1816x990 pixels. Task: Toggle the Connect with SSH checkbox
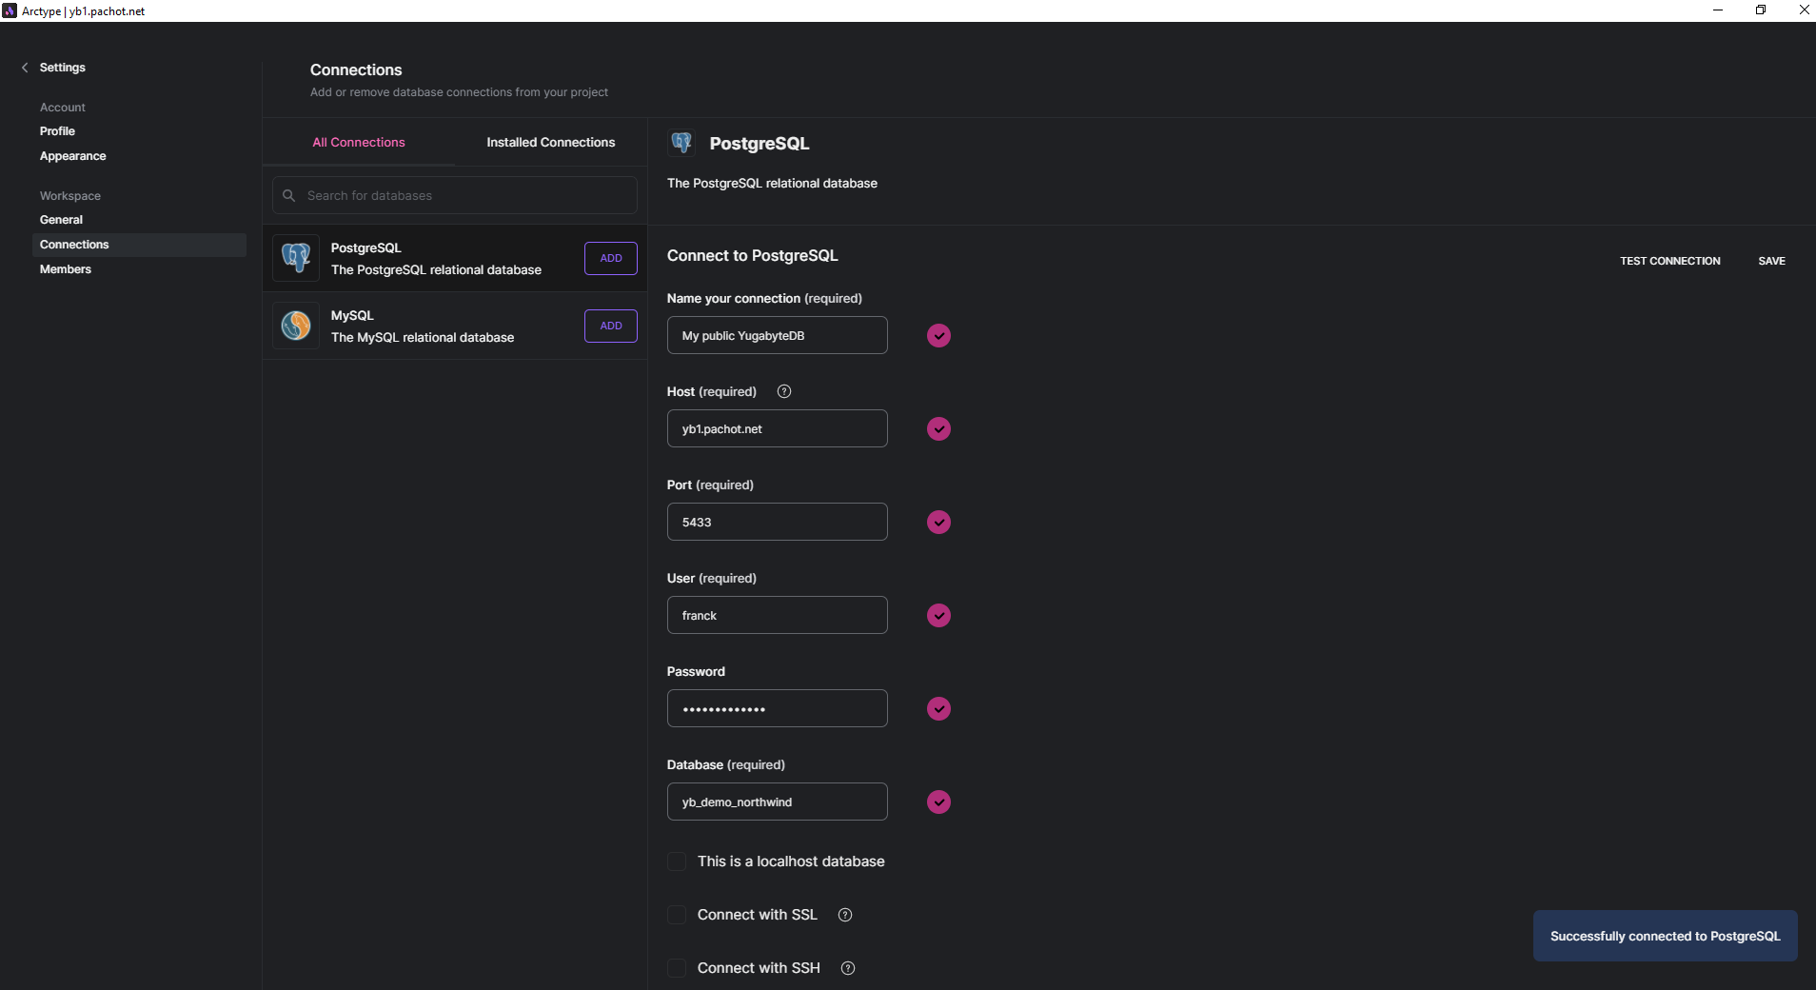[677, 968]
